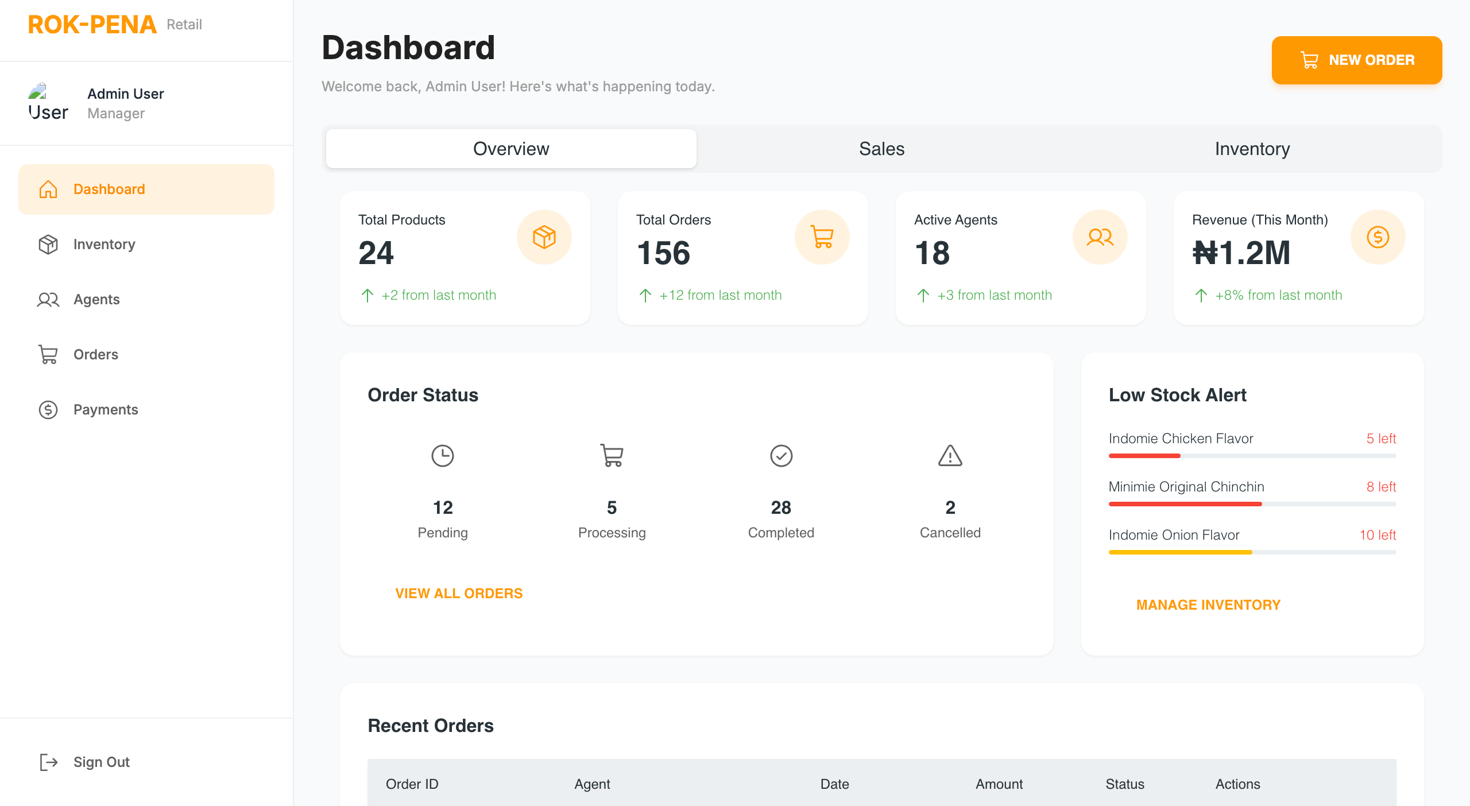Click the Revenue dollar coin icon
Viewport: 1470px width, 806px height.
click(x=1378, y=237)
